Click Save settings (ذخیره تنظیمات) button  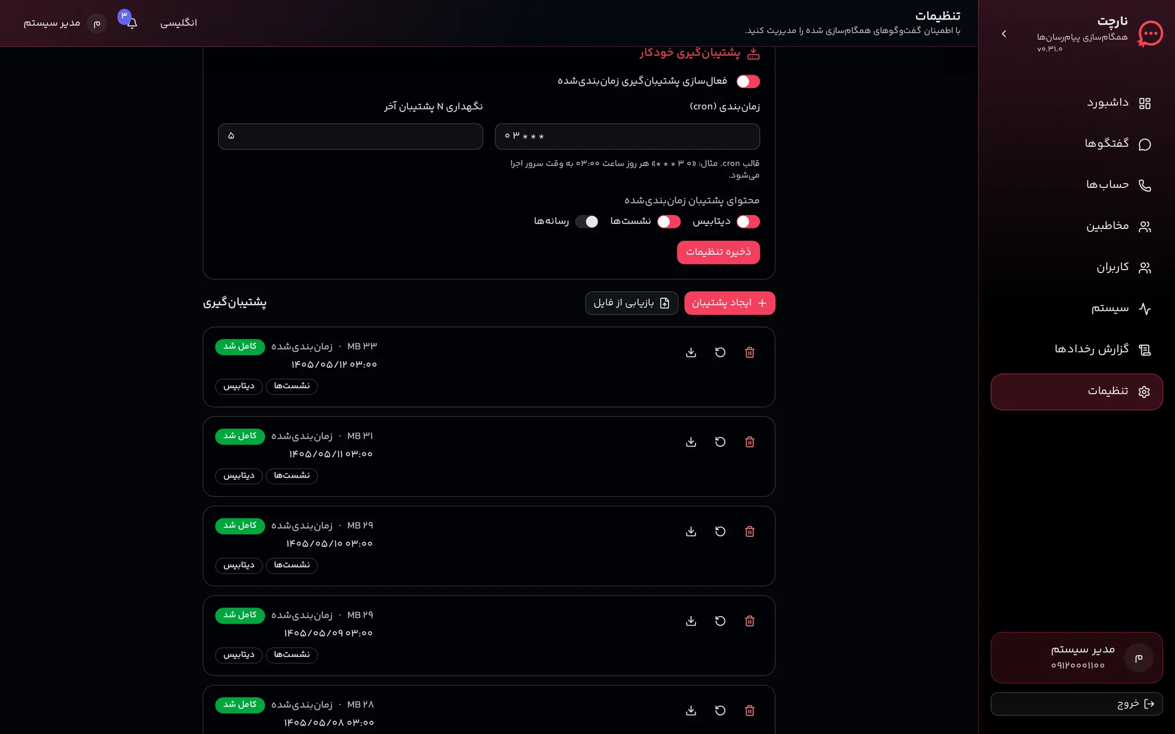pyautogui.click(x=718, y=252)
